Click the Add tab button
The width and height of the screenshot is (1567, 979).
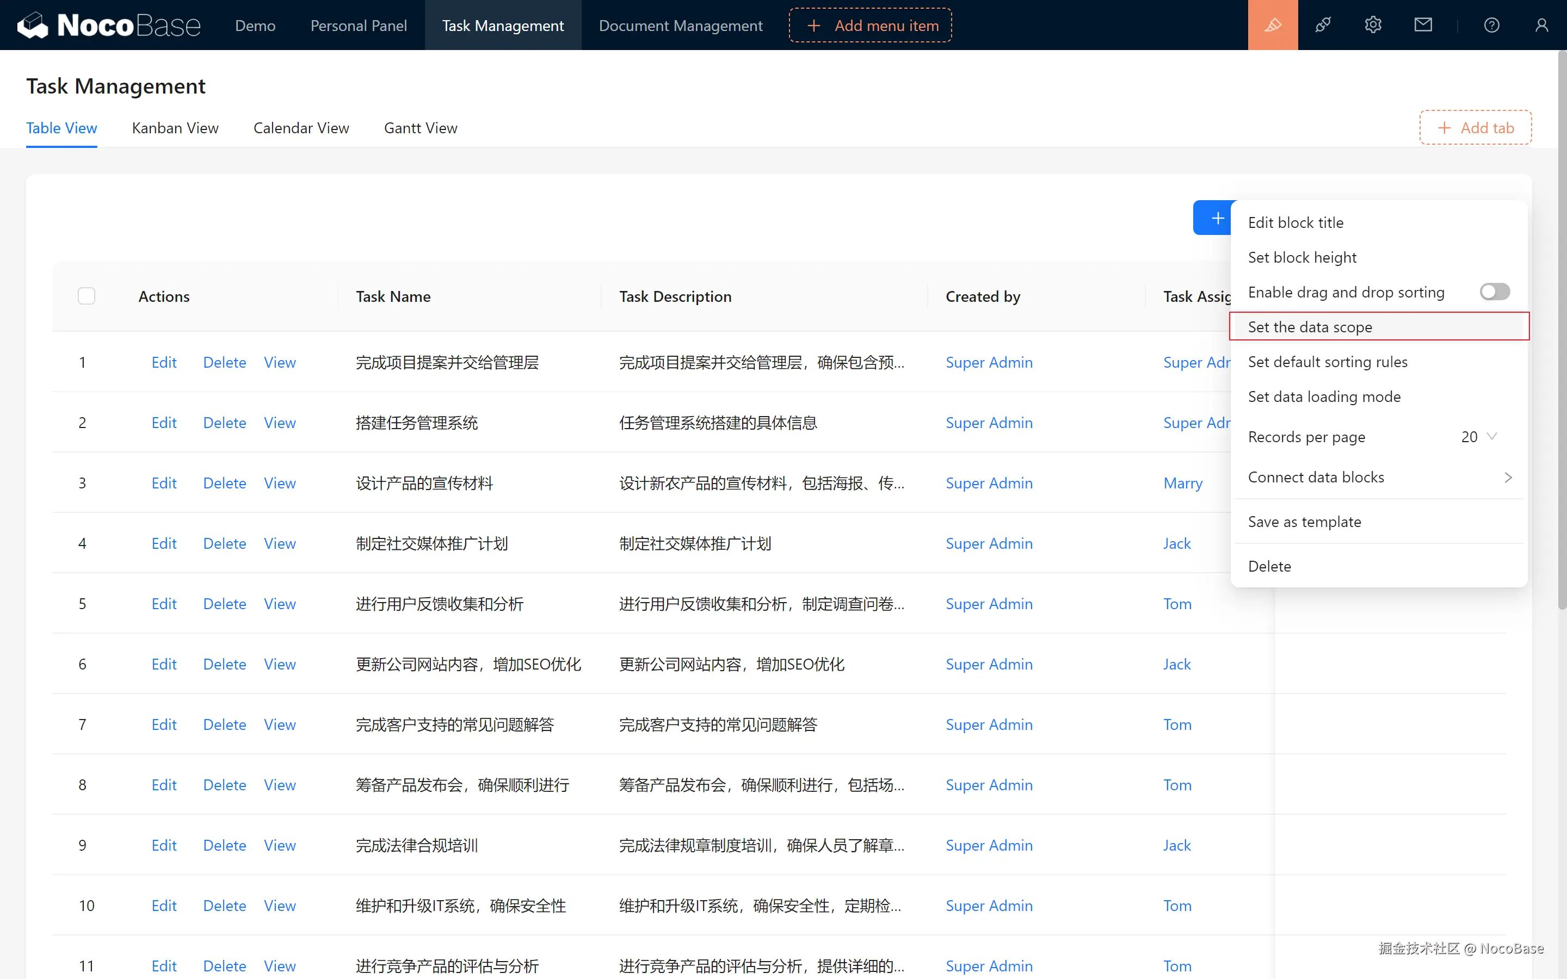point(1475,128)
